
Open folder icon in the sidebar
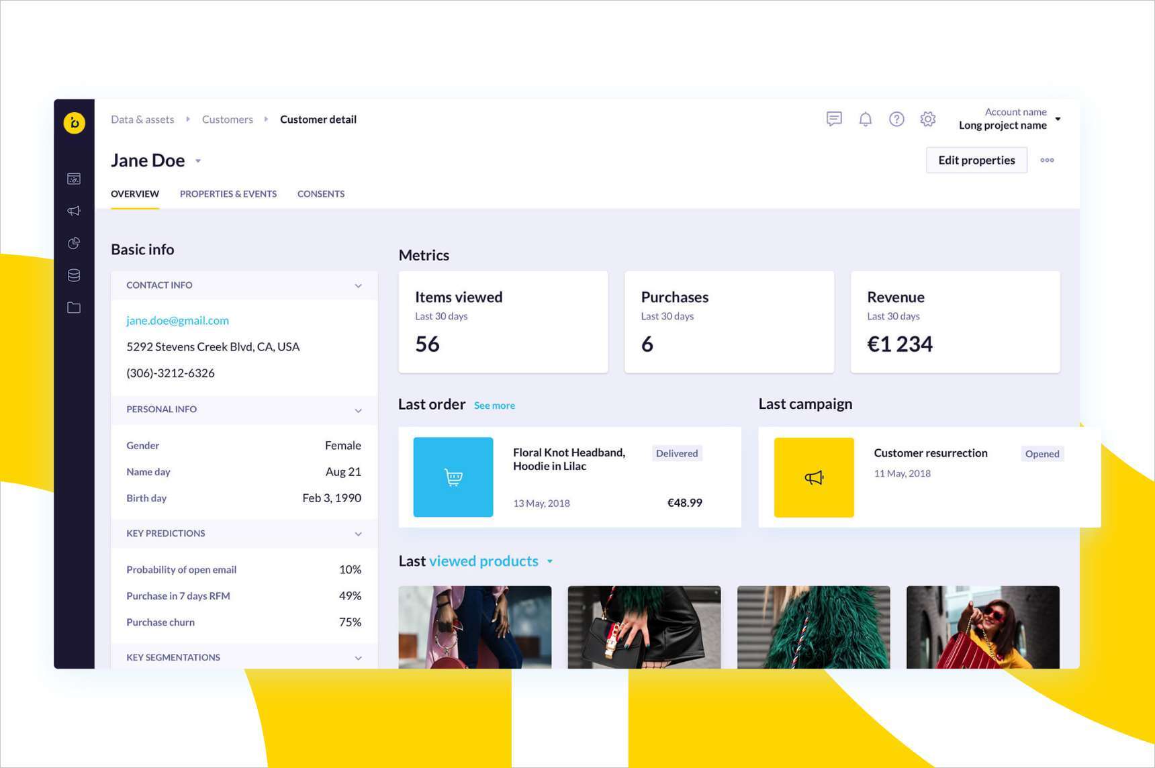[x=74, y=307]
